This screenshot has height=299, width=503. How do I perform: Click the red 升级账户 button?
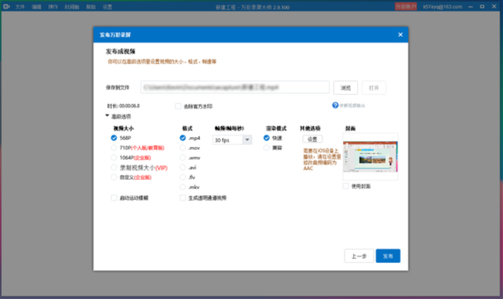(406, 7)
